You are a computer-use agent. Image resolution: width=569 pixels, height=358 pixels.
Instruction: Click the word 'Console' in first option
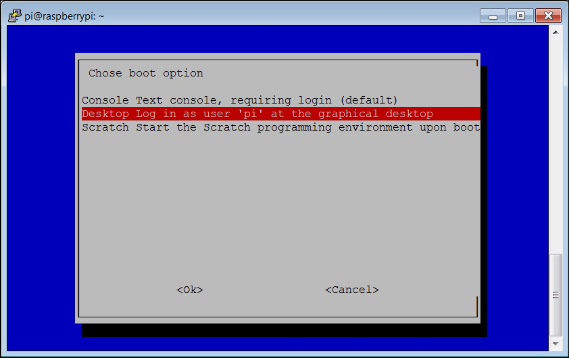coord(105,100)
